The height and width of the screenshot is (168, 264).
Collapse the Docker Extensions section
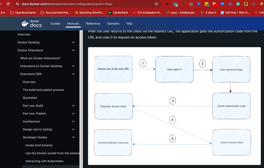pyautogui.click(x=73, y=50)
